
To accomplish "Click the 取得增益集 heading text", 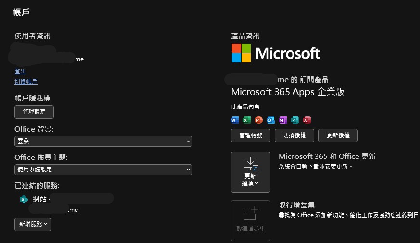I will pos(296,205).
